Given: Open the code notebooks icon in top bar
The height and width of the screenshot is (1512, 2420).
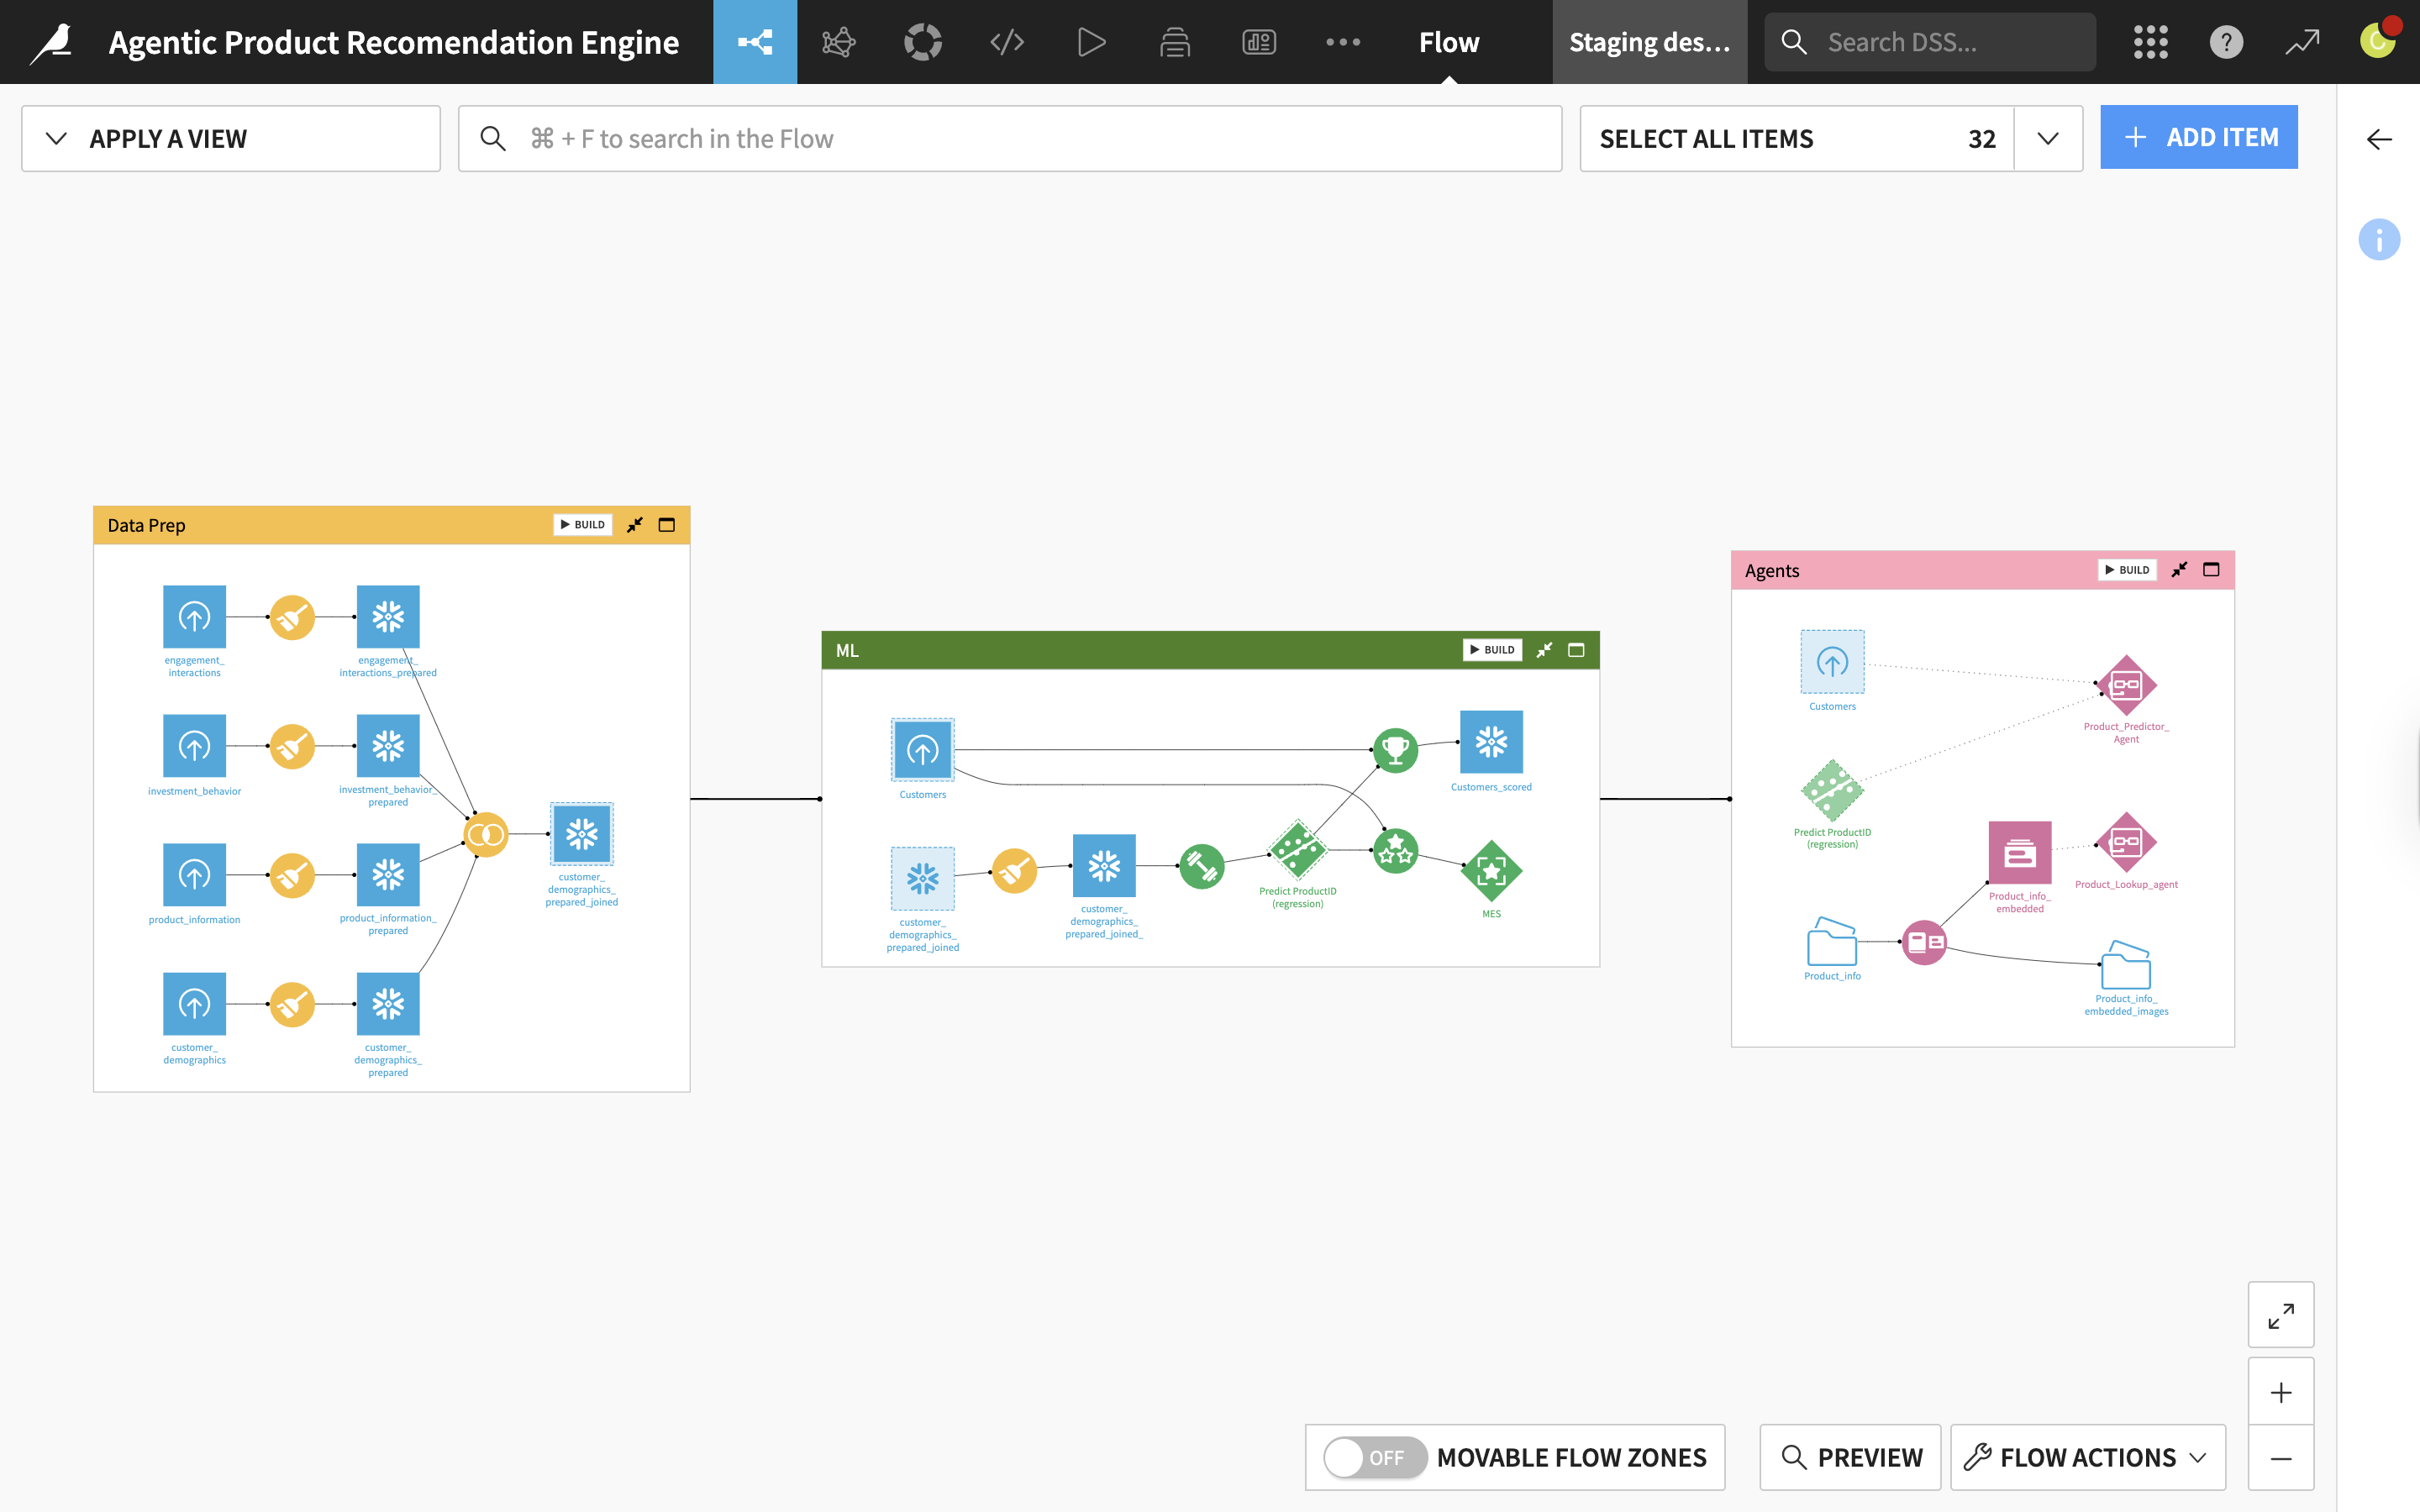Looking at the screenshot, I should pyautogui.click(x=1006, y=42).
